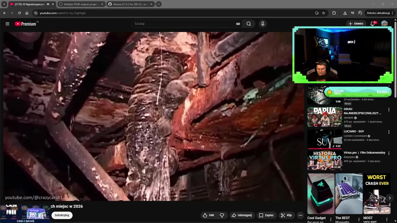The image size is (397, 223).
Task: Open the on-screen keyboard in search box
Action: [238, 24]
